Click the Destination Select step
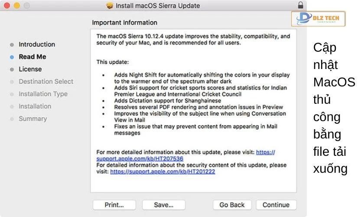The width and height of the screenshot is (364, 217). (46, 82)
